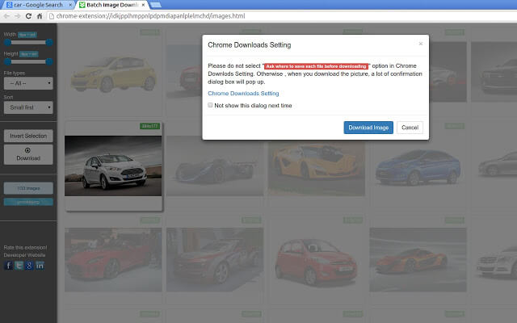The height and width of the screenshot is (323, 517).
Task: Check 'Not show this dialog next time'
Action: point(211,105)
